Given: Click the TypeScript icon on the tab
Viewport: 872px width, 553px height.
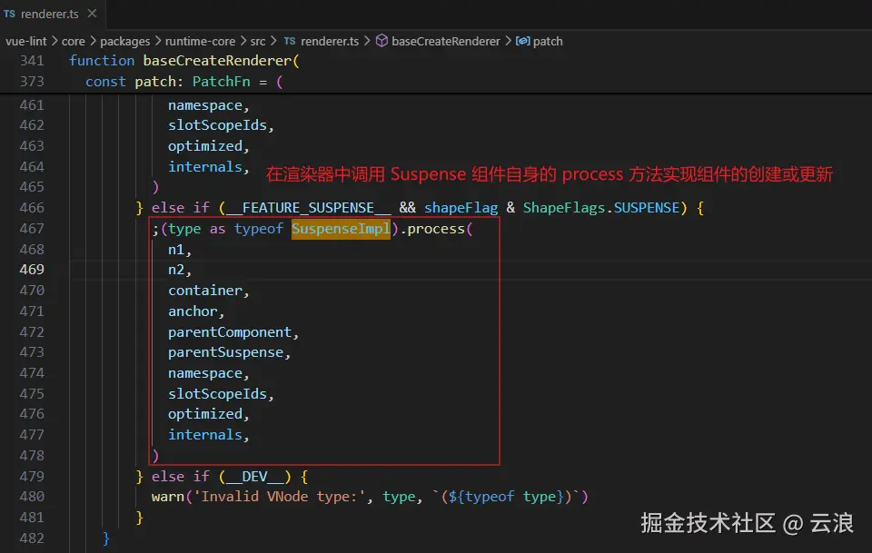Looking at the screenshot, I should 9,14.
